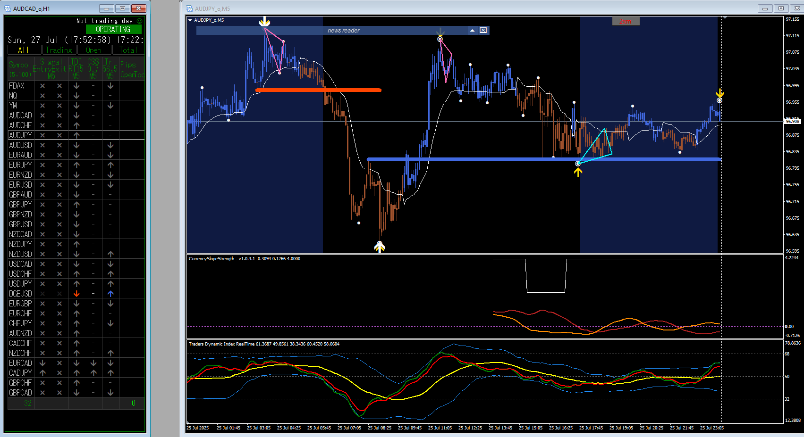
Task: Click the CADJPY signal entry up arrow
Action: pyautogui.click(x=42, y=373)
